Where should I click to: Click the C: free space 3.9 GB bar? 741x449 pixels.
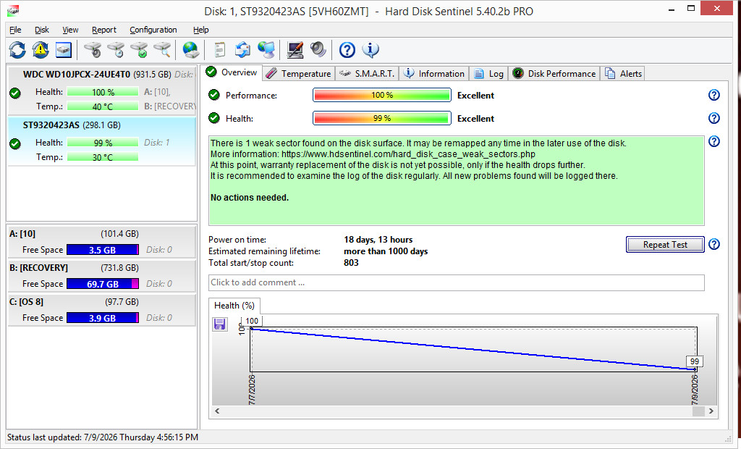103,318
